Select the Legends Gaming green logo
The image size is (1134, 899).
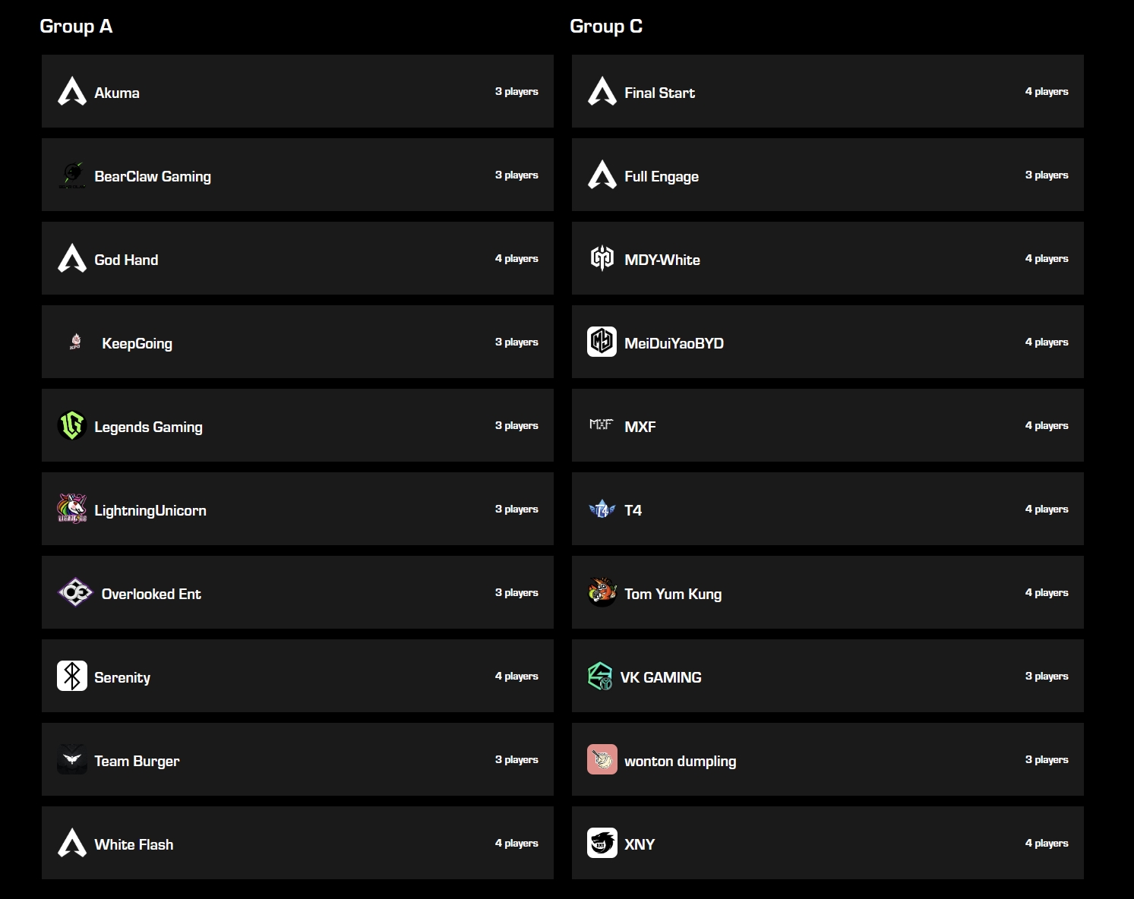[72, 425]
